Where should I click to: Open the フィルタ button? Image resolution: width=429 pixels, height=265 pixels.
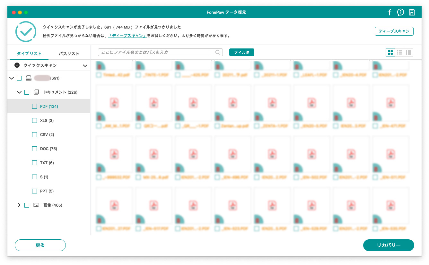click(x=242, y=52)
